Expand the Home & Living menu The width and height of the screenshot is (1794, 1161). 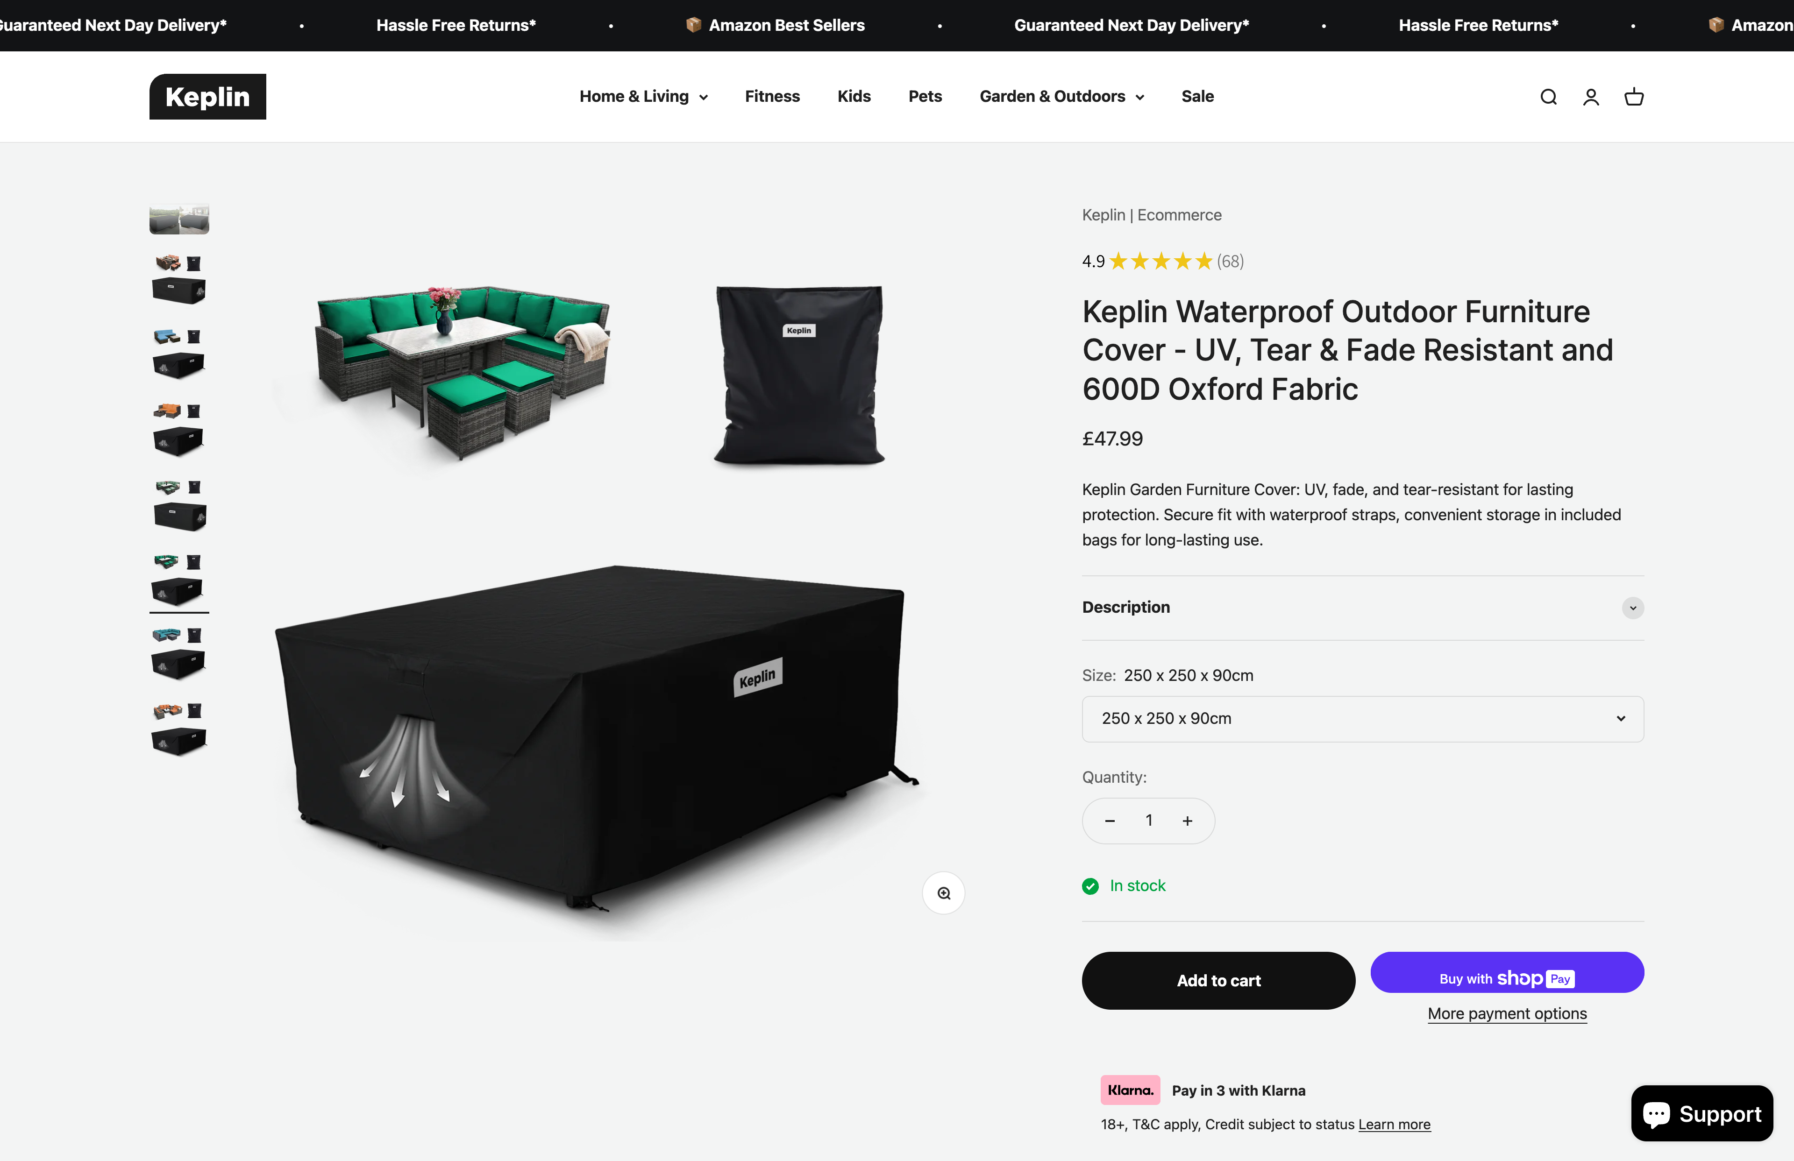(x=643, y=96)
